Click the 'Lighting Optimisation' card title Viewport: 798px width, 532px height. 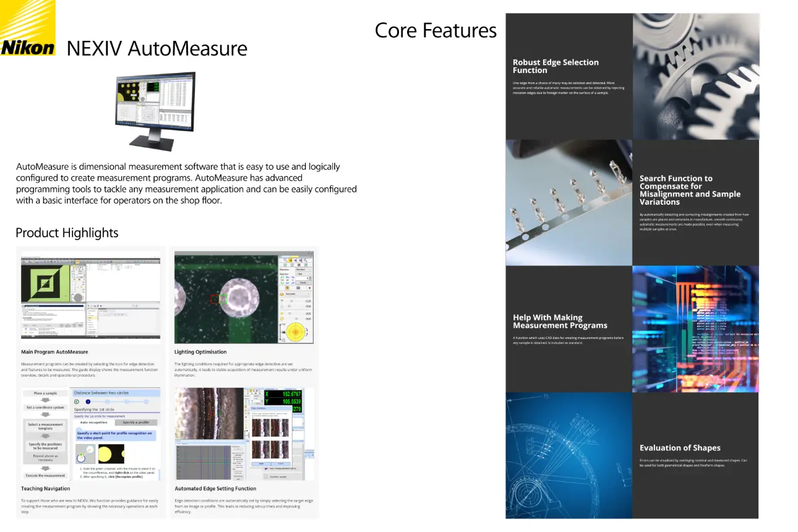click(200, 352)
